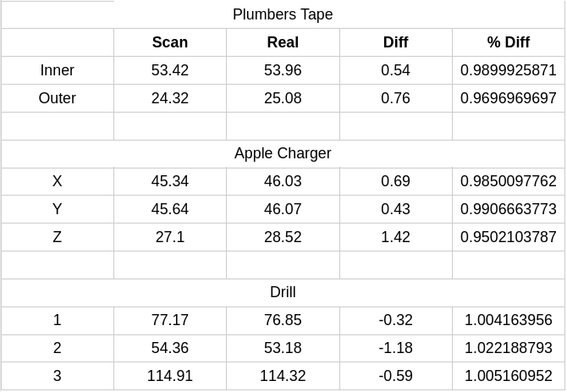Select the % Diff header cell
This screenshot has height=392, width=567.
(509, 42)
